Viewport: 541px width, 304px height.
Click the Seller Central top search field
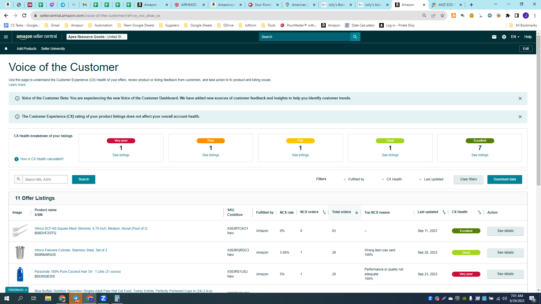pos(304,37)
